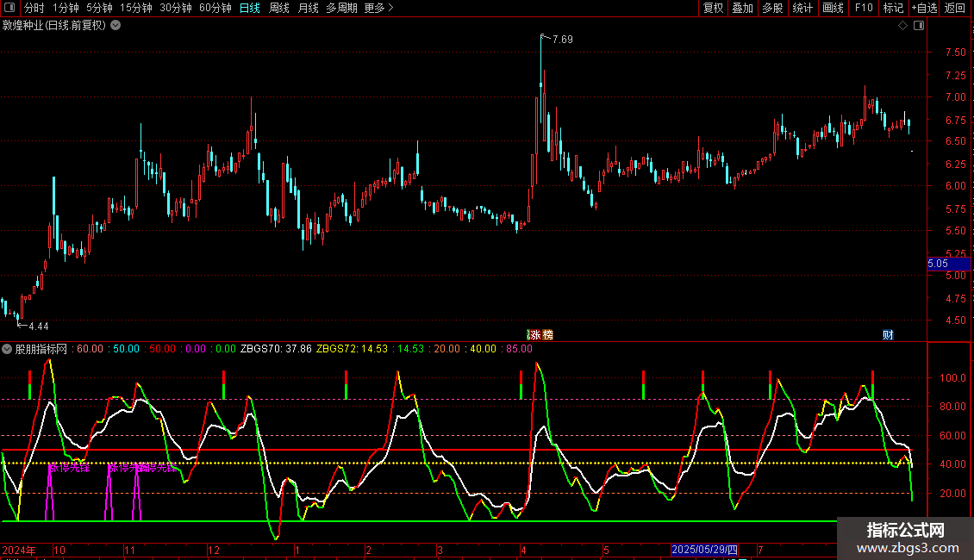Click ZBGS72: 14.53 indicator value

352,349
